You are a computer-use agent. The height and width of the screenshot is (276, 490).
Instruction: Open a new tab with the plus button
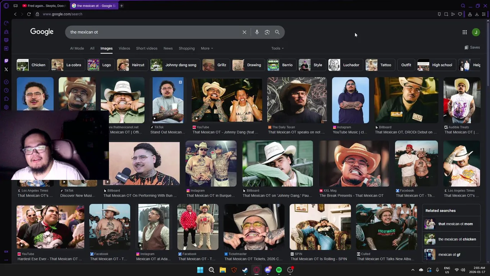(121, 6)
